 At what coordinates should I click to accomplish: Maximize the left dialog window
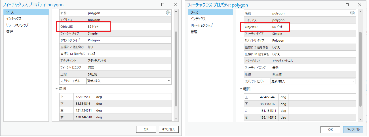pyautogui.click(x=163, y=5)
